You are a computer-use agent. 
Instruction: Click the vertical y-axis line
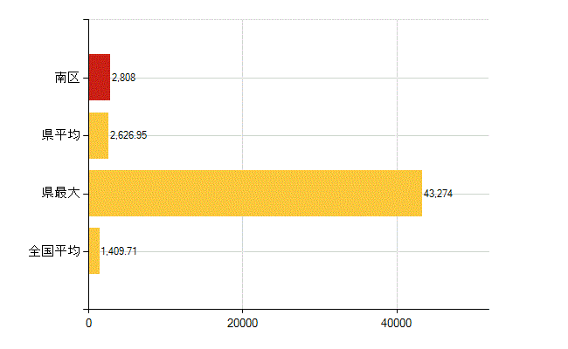click(x=89, y=164)
